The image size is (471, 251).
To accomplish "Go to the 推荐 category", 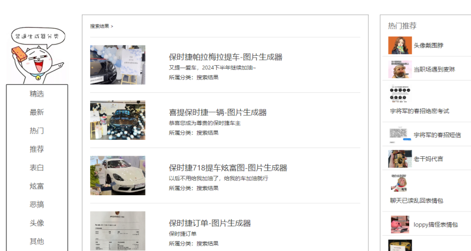I will (x=37, y=149).
